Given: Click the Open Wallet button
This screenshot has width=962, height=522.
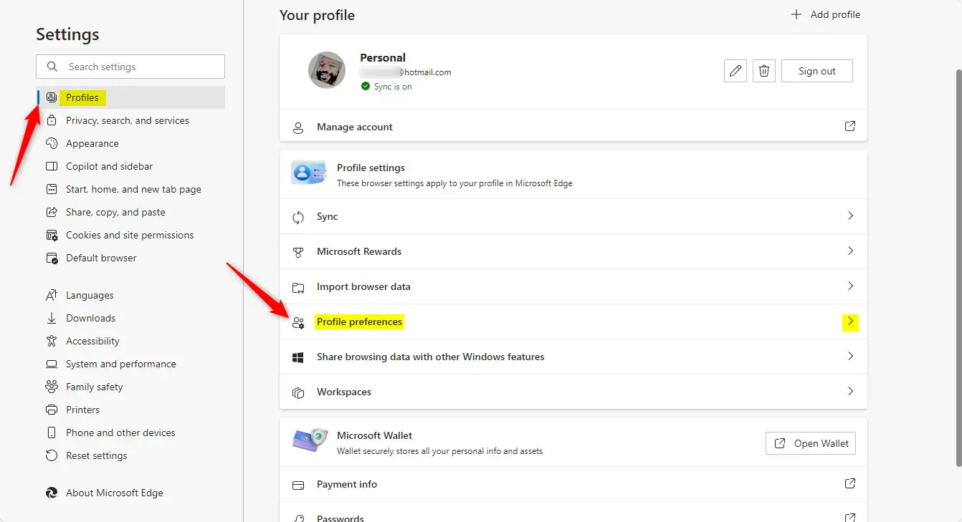Looking at the screenshot, I should click(x=810, y=443).
